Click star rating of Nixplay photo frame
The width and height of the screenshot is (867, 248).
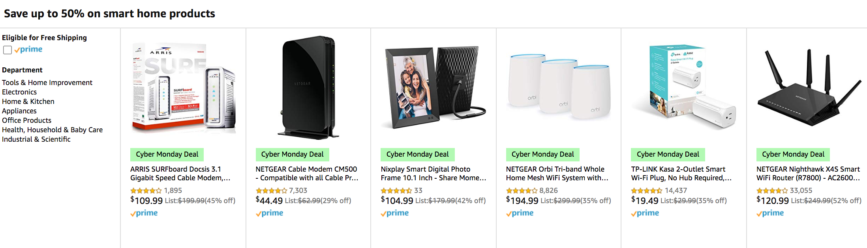tap(396, 191)
